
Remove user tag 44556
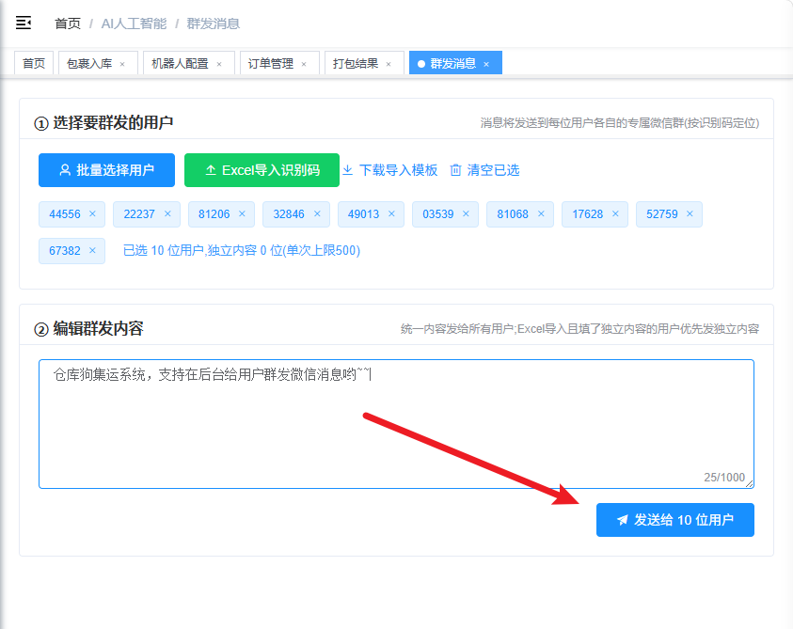(92, 213)
